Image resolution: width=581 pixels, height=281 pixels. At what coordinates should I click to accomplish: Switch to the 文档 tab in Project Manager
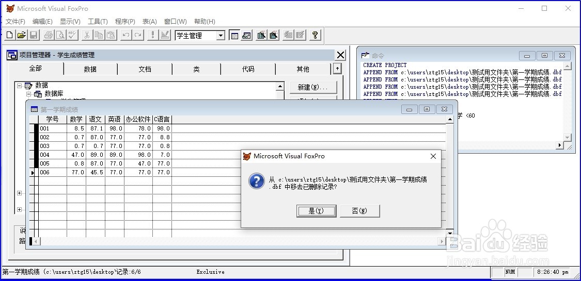tap(145, 69)
